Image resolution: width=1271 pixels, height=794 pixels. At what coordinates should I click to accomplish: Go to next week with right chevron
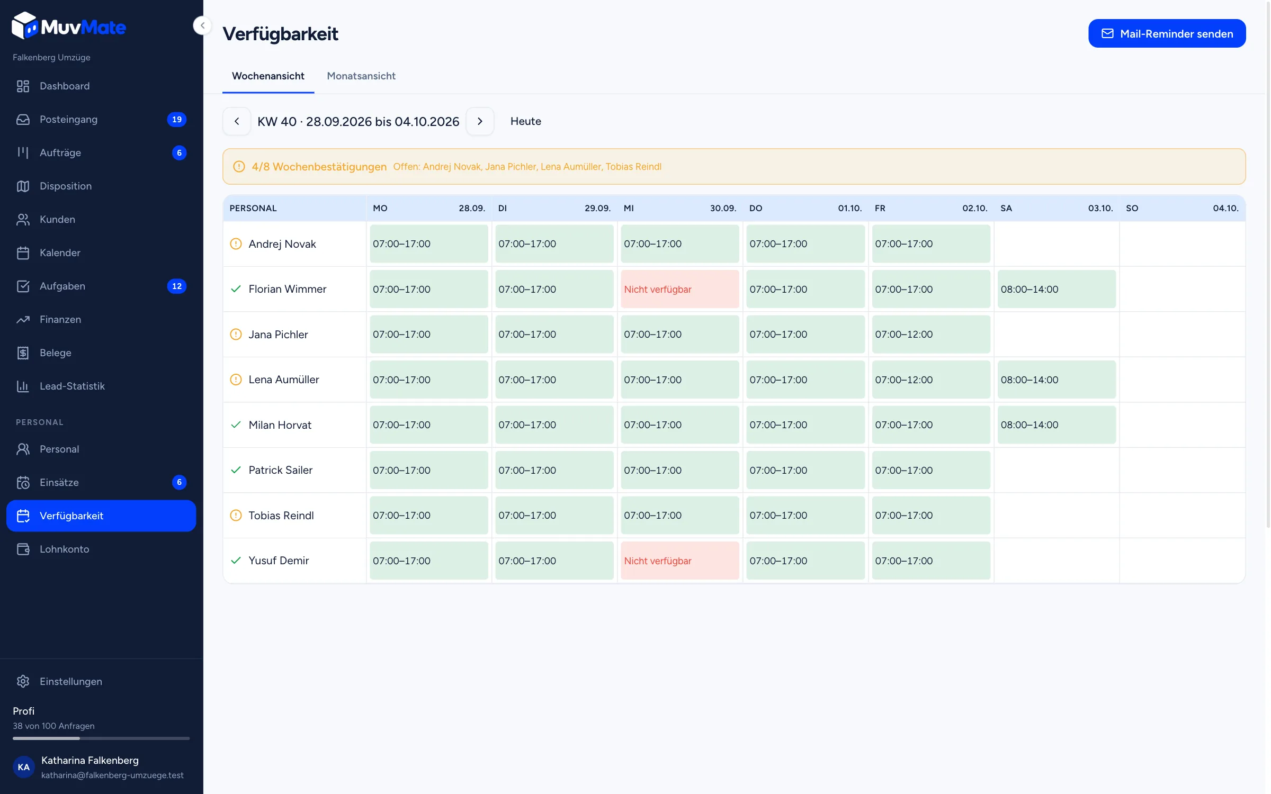click(x=480, y=121)
